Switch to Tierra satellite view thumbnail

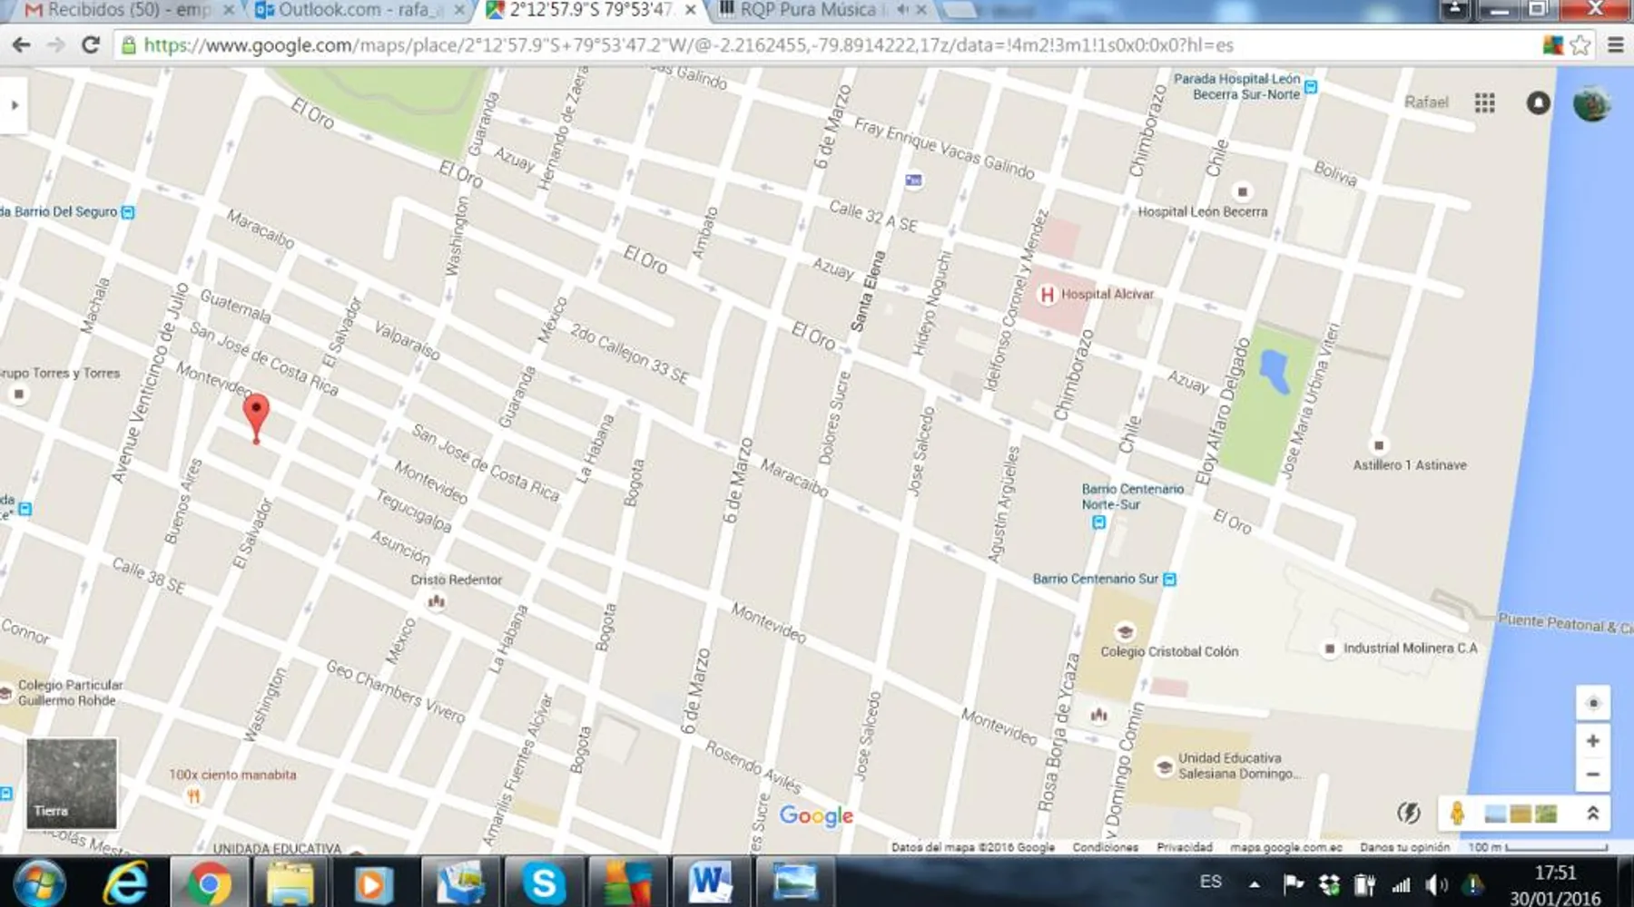[72, 784]
